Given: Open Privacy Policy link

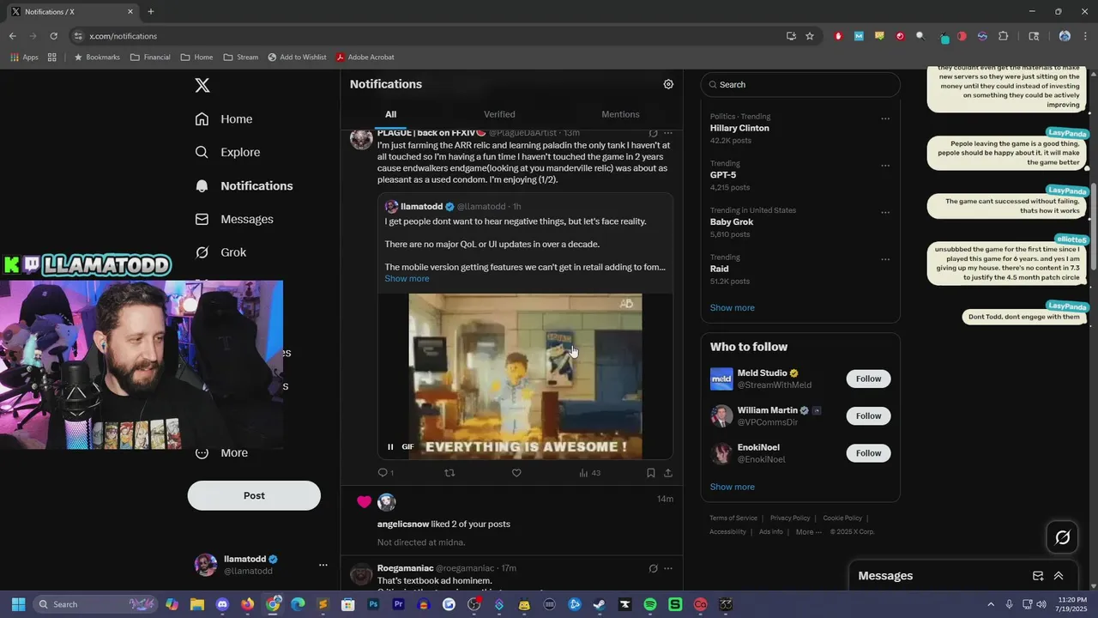Looking at the screenshot, I should pos(790,518).
